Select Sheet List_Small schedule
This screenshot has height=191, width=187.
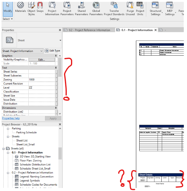26,144
